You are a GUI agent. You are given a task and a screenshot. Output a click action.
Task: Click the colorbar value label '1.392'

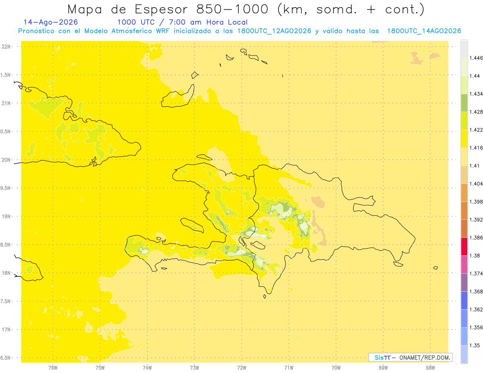pyautogui.click(x=476, y=220)
